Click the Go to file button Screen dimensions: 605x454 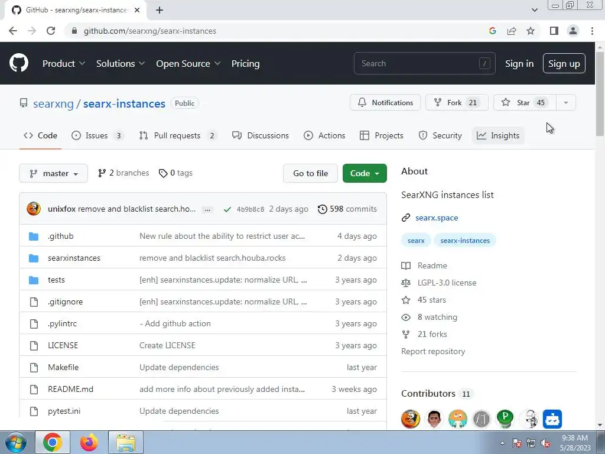(310, 173)
